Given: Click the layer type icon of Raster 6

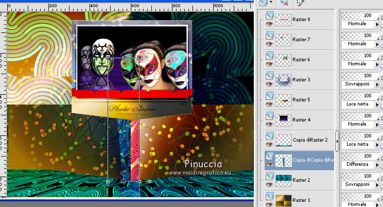Looking at the screenshot, I should (269, 55).
